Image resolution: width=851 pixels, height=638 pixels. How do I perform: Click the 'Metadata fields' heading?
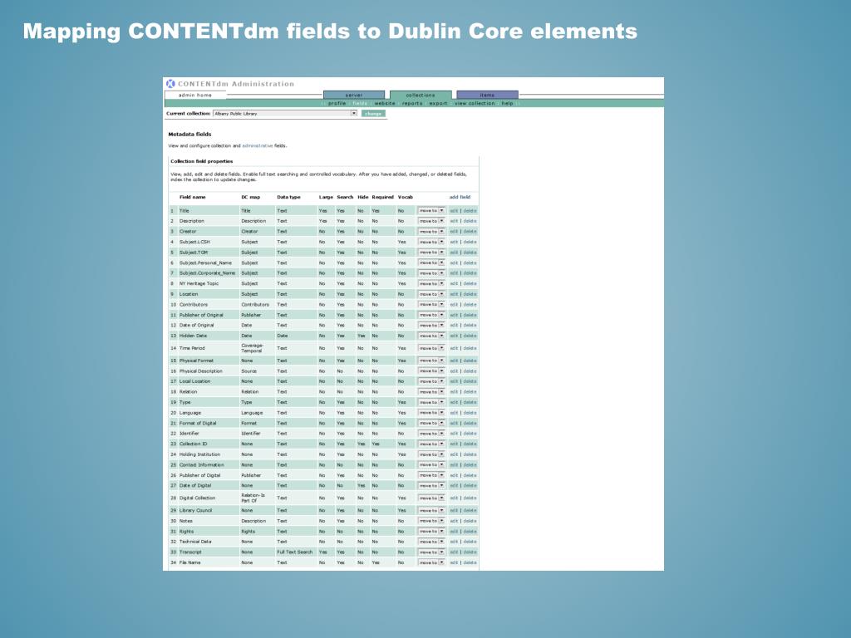[189, 134]
